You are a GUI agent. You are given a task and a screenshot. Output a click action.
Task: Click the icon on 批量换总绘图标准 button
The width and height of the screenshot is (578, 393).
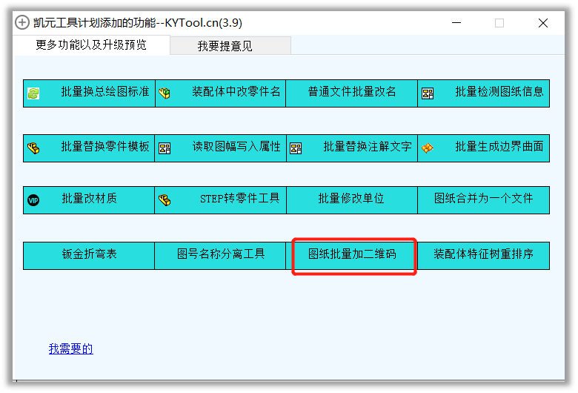tap(33, 93)
